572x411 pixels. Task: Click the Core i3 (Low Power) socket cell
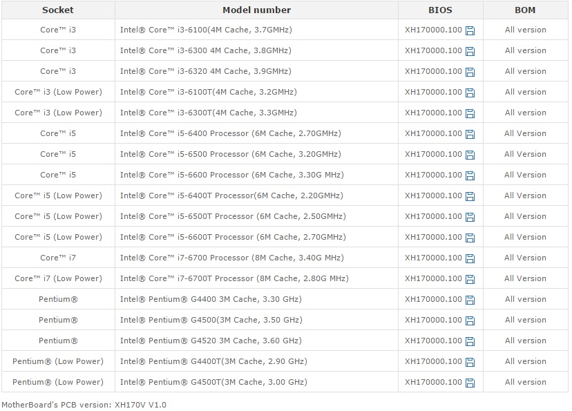[57, 92]
